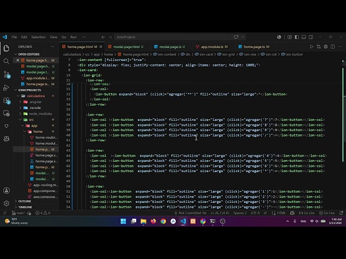Click the globe preview icon in editor toolbar
Screen dimensions: 346x259
[x=325, y=47]
